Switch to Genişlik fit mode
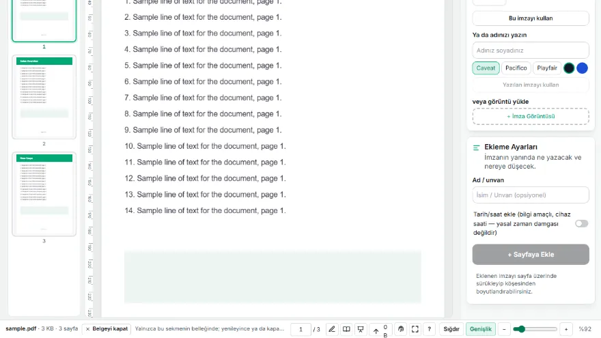The image size is (601, 338). tap(481, 329)
